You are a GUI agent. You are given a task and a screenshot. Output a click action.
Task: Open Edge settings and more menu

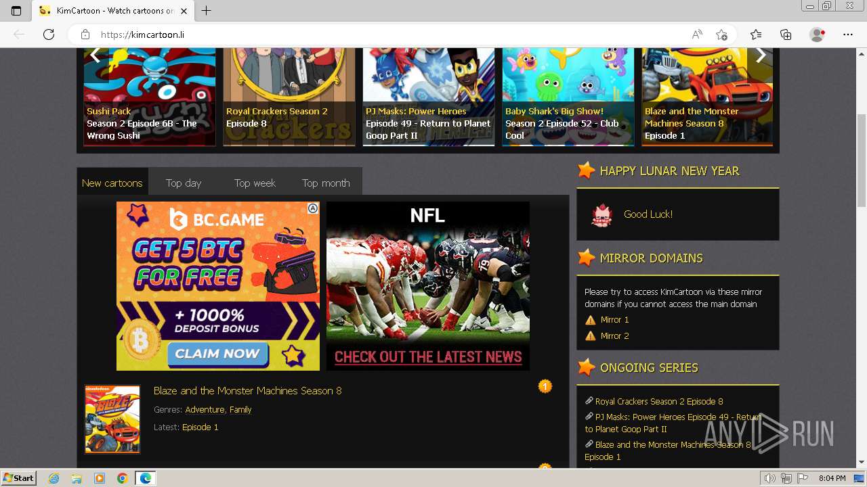[848, 34]
